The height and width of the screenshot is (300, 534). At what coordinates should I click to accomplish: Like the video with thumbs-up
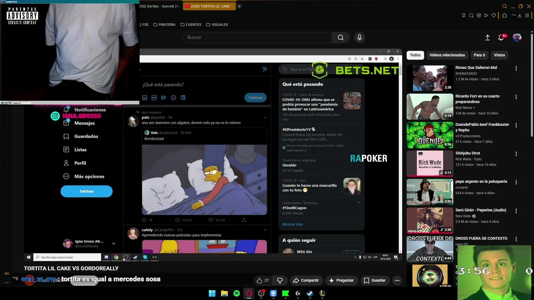point(263,280)
